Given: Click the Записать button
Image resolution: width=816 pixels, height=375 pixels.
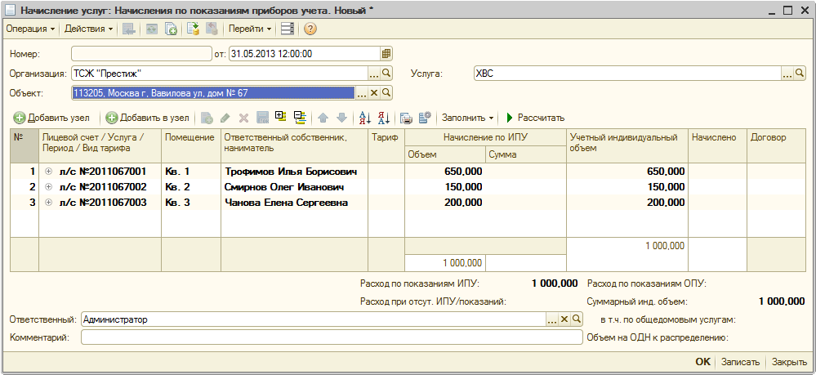Looking at the screenshot, I should pos(741,362).
